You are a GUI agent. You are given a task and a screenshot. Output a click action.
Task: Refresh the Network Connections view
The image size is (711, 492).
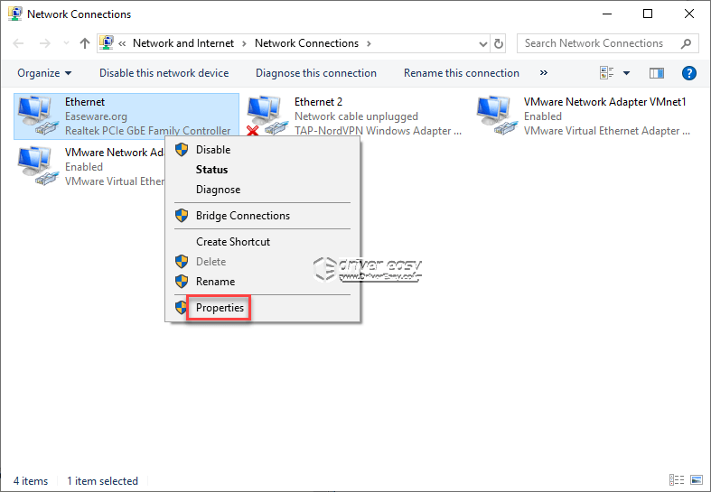(x=499, y=43)
